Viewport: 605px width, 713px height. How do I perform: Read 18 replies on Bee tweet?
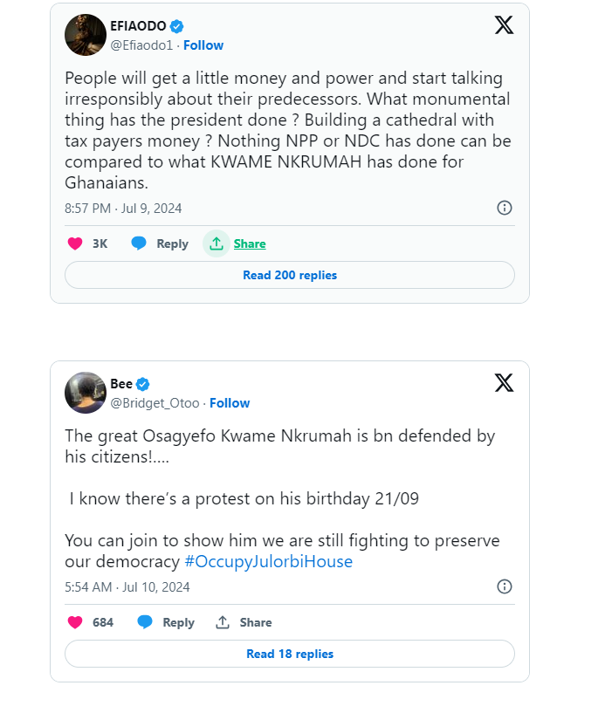pos(290,654)
